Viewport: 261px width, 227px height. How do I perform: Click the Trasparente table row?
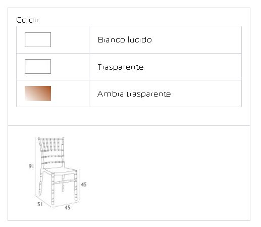(129, 67)
